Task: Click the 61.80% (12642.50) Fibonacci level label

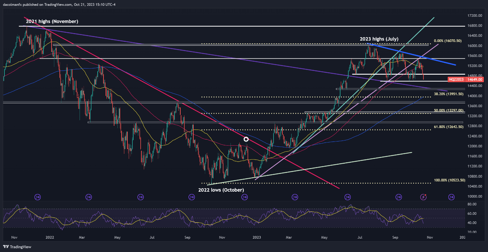Action: tap(448, 127)
